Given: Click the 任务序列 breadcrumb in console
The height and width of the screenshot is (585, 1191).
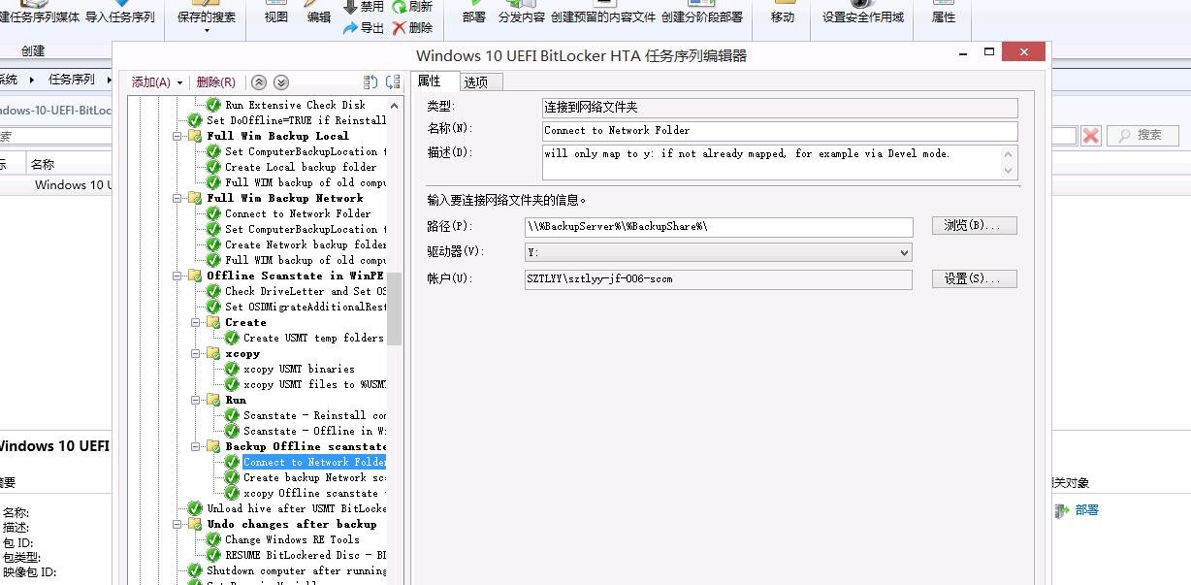Looking at the screenshot, I should (72, 80).
